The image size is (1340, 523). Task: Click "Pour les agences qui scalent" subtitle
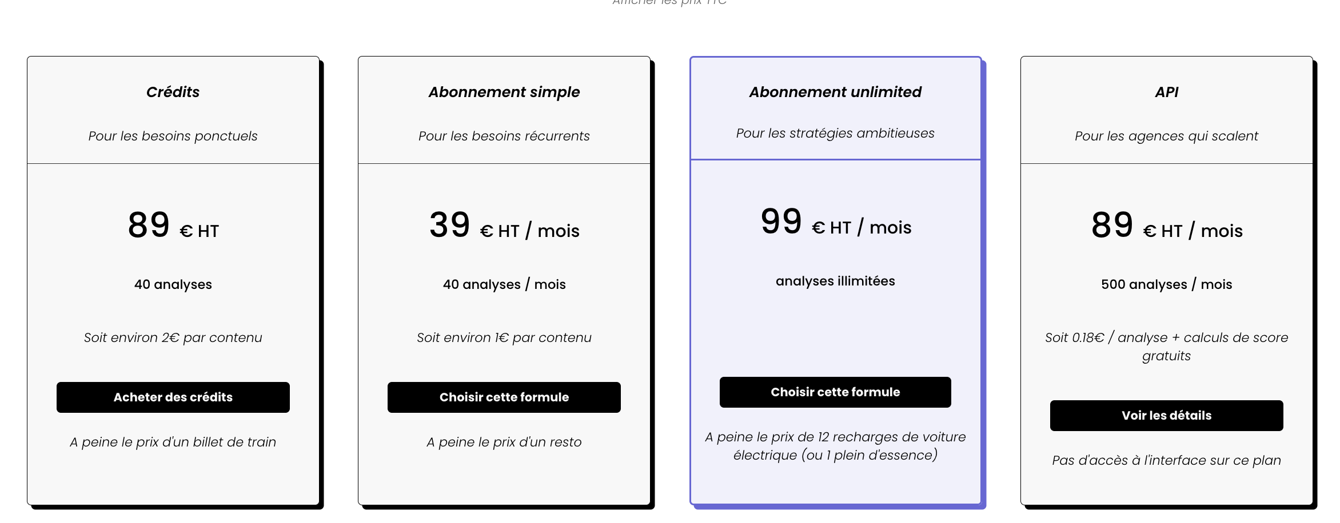(x=1166, y=136)
